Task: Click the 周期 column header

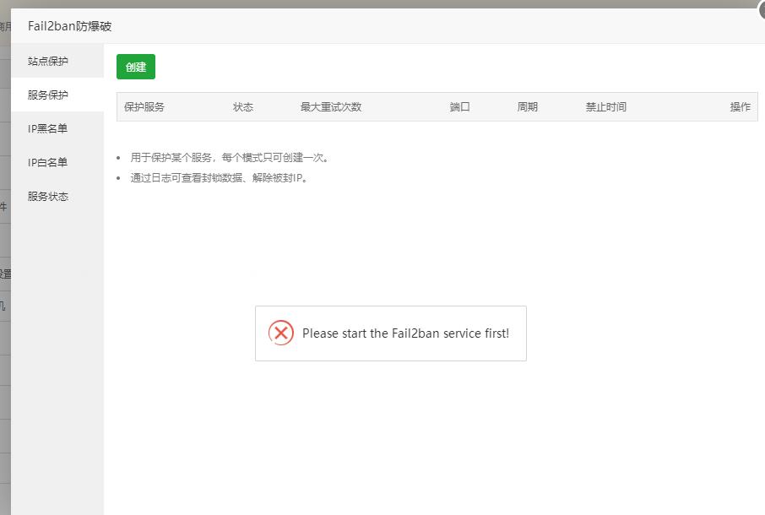Action: (528, 107)
